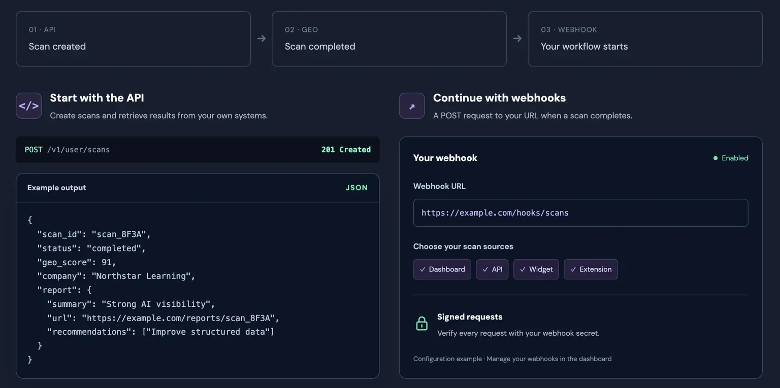This screenshot has height=388, width=780.
Task: Click the Verify every request description text
Action: point(518,333)
